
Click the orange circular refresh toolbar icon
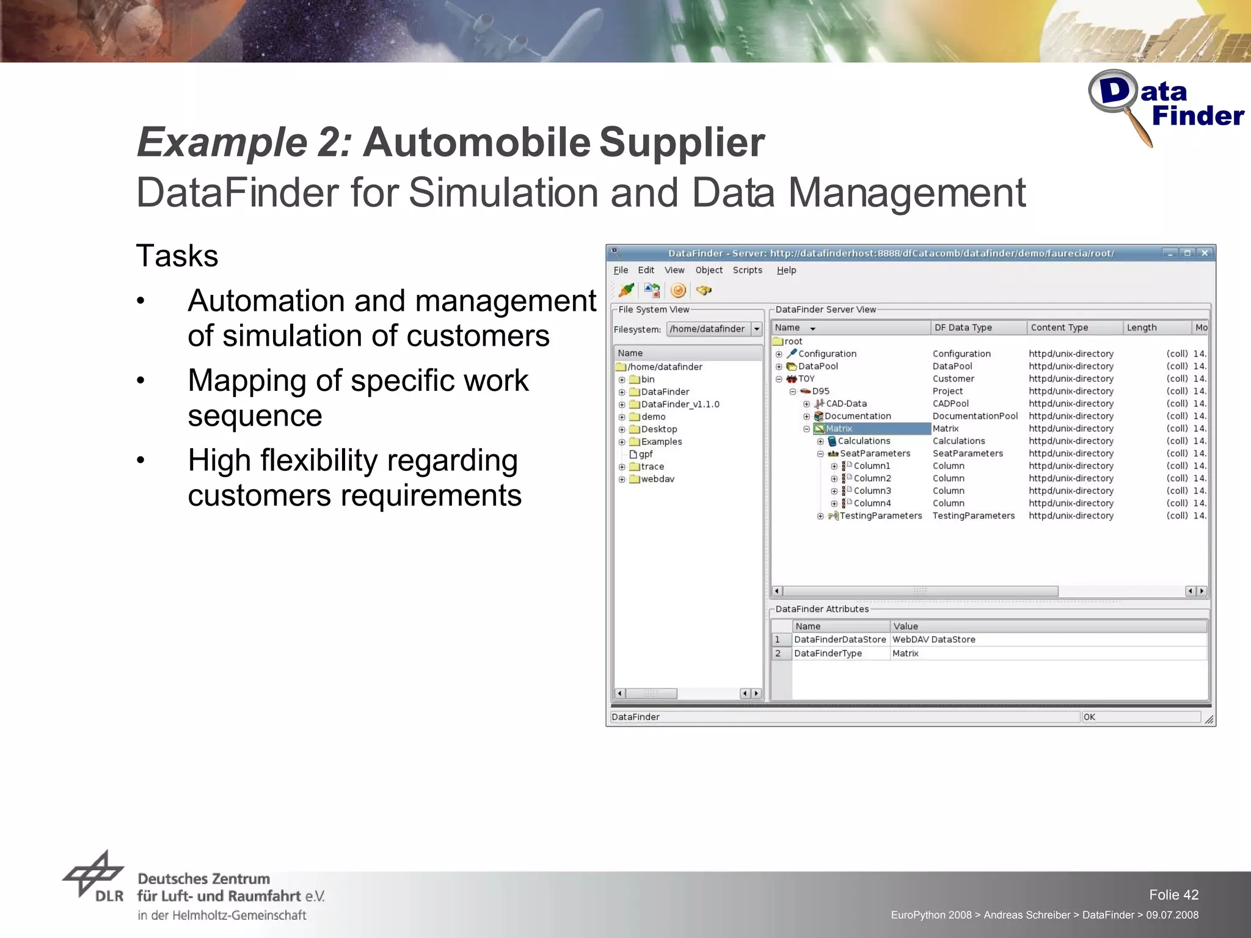[x=678, y=290]
